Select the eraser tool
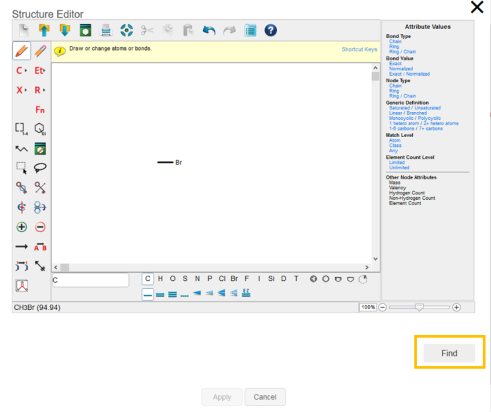Image resolution: width=491 pixels, height=414 pixels. pos(40,51)
